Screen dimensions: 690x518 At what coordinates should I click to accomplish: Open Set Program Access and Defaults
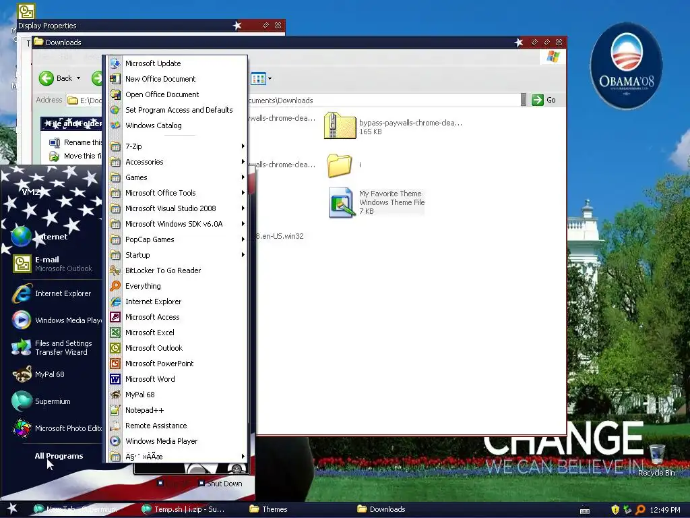tap(177, 110)
